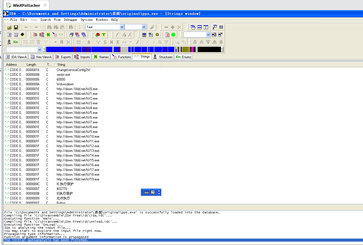Tile windows horizontally icon
The width and height of the screenshot is (363, 245).
pyautogui.click(x=199, y=27)
